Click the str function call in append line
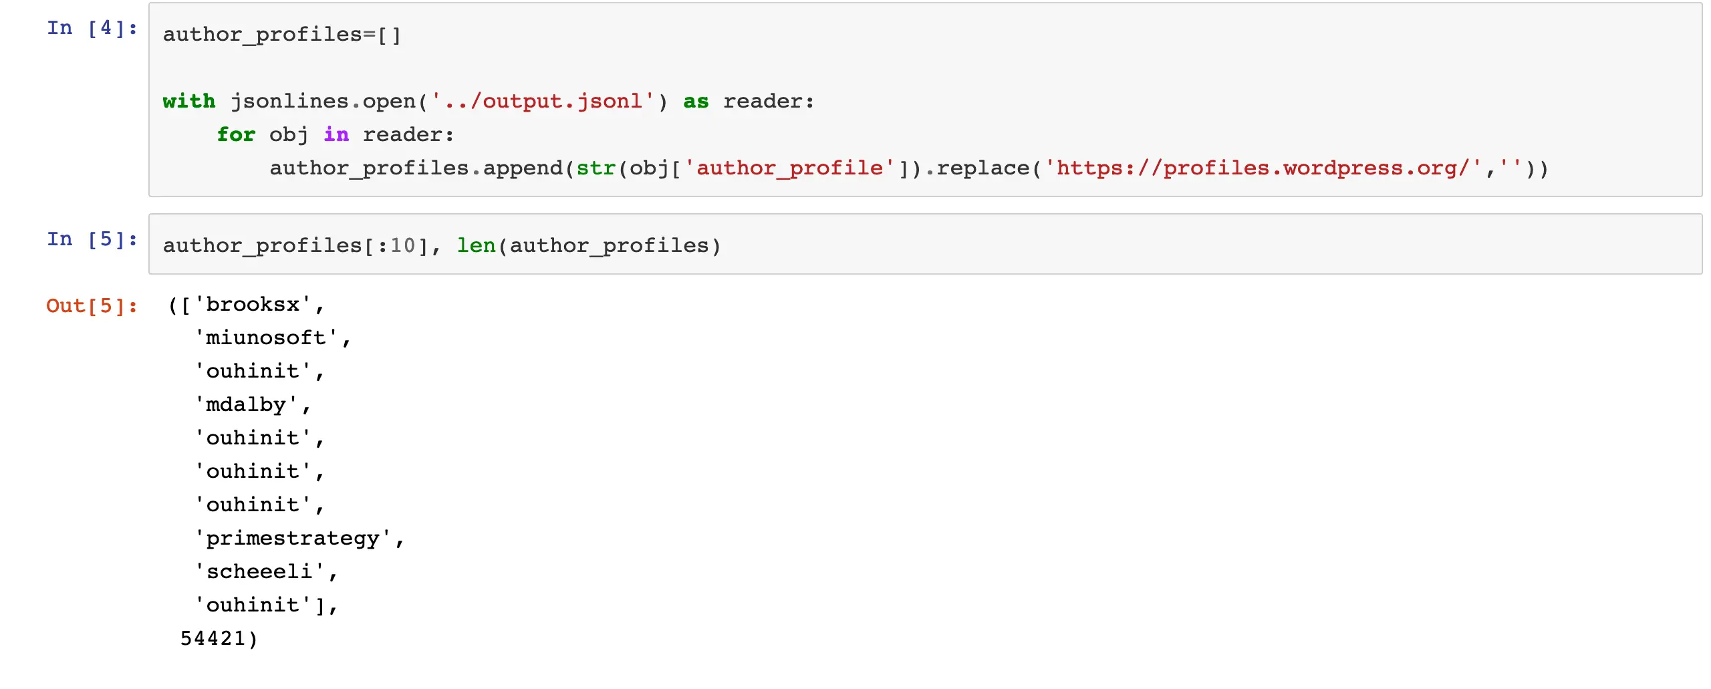Image resolution: width=1711 pixels, height=689 pixels. (596, 168)
